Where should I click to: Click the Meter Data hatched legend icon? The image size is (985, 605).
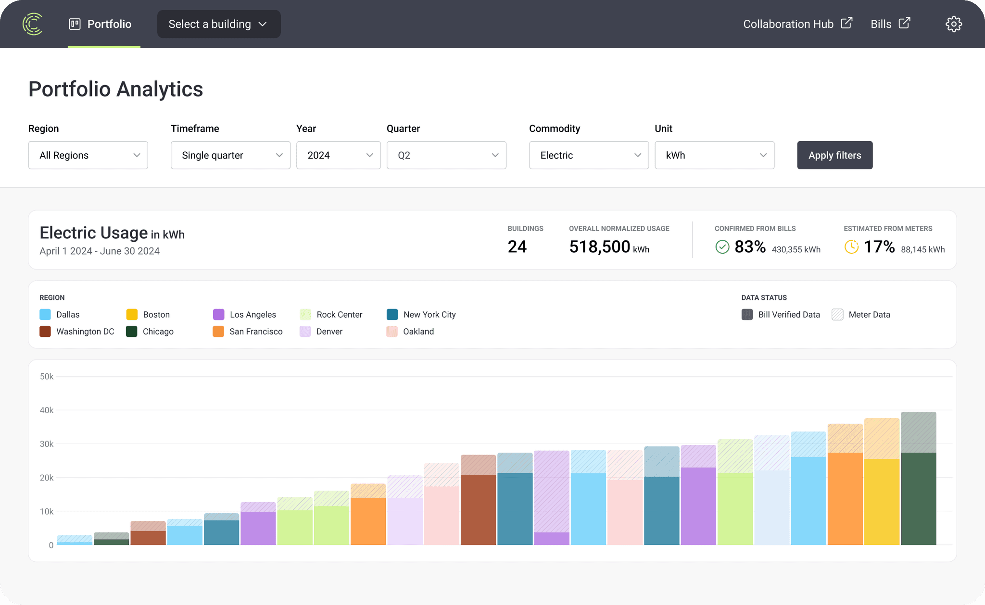click(x=837, y=315)
